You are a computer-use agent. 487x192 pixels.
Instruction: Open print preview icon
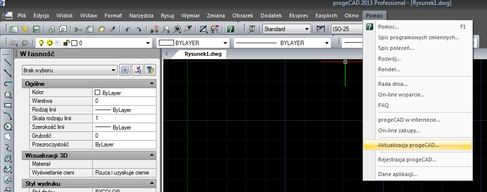(x=63, y=29)
